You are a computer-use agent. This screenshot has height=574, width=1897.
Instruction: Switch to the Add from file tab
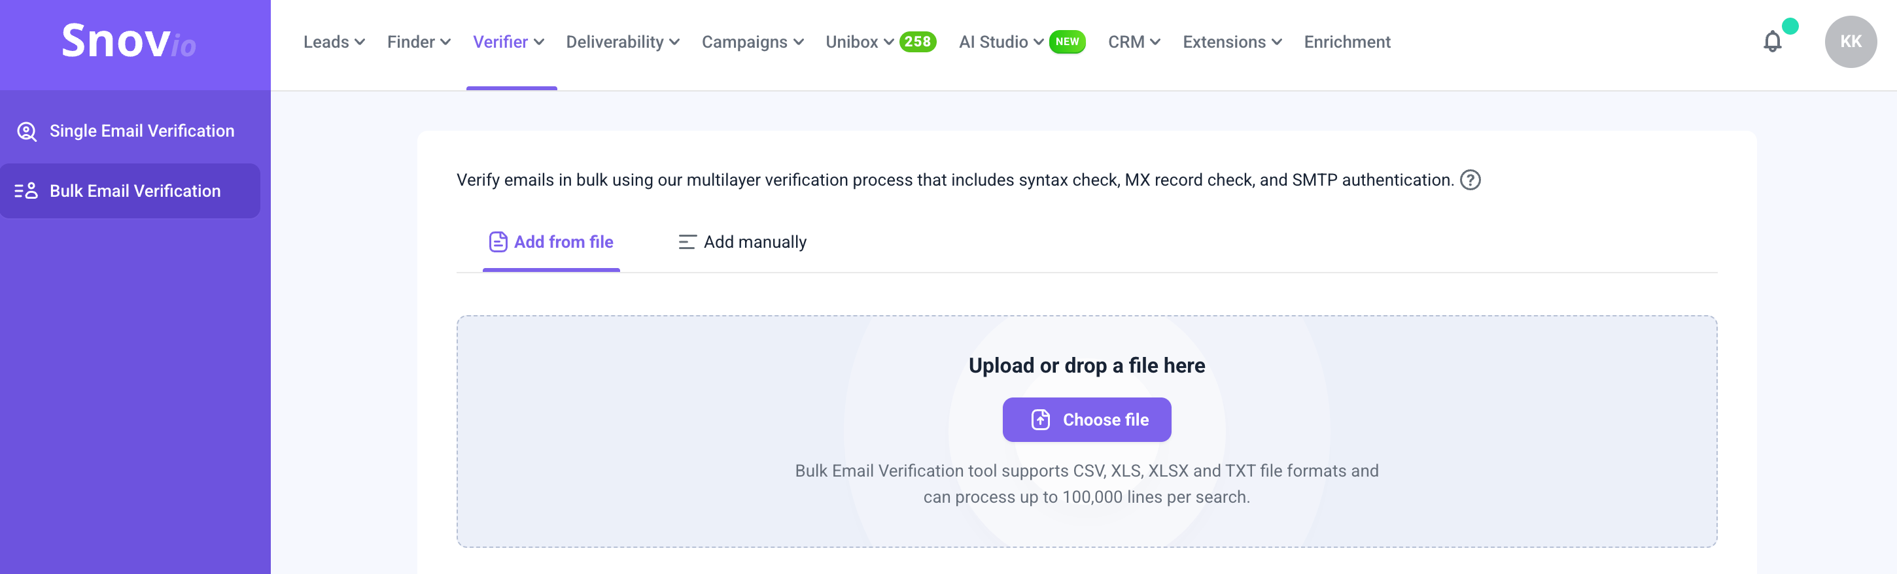(551, 242)
